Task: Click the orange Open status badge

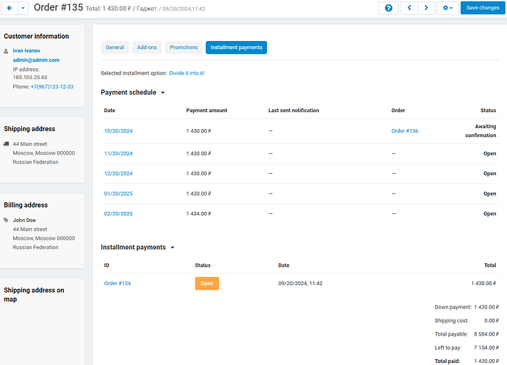Action: coord(207,284)
